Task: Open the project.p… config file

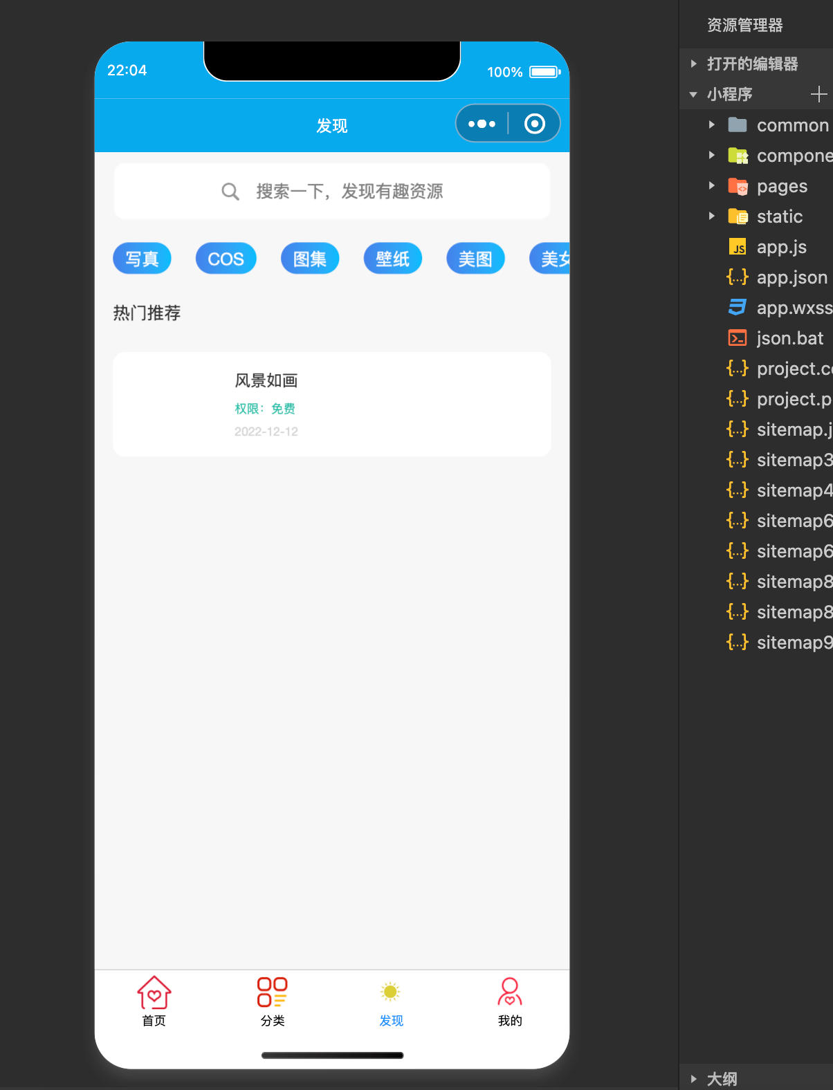Action: [795, 399]
